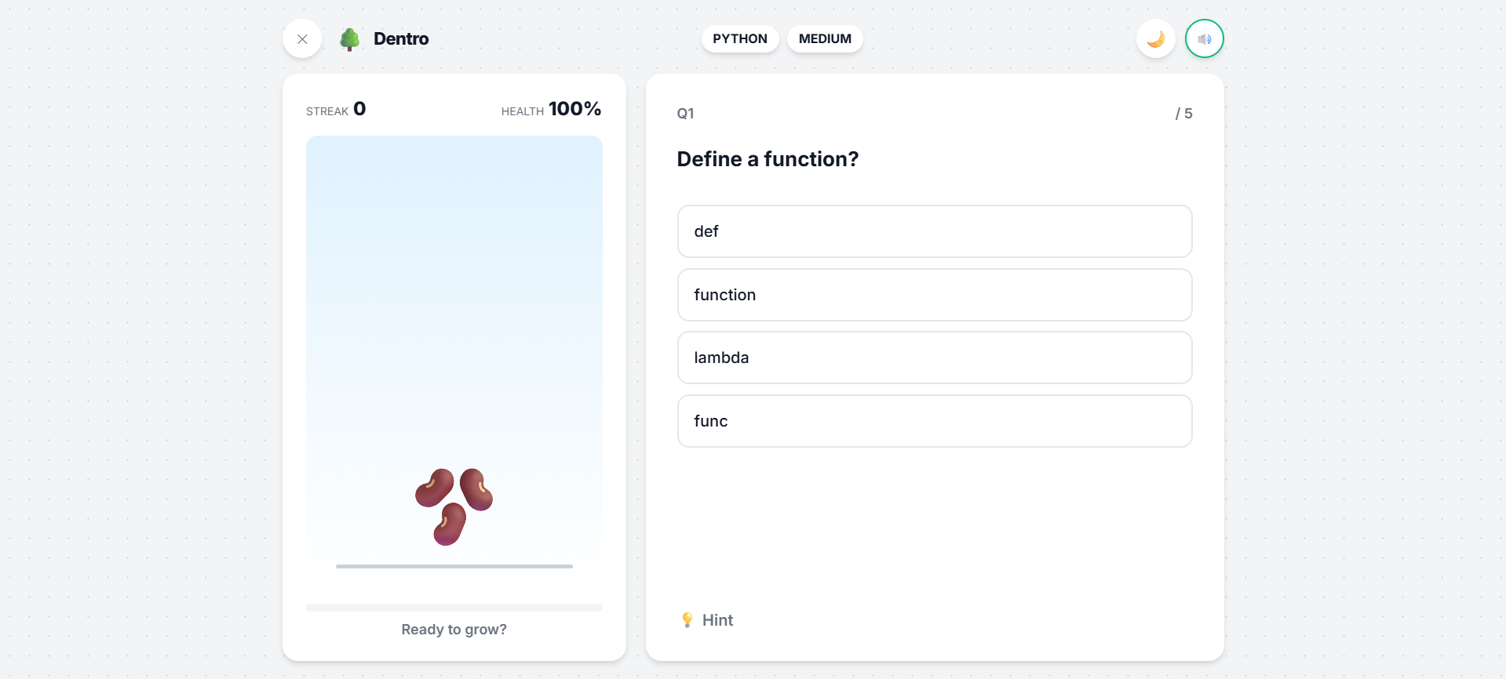Choose the "function" answer option
Screen dimensions: 1506x679
coord(934,295)
